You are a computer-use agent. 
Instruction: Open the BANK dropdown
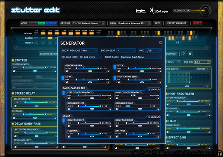tap(134, 23)
